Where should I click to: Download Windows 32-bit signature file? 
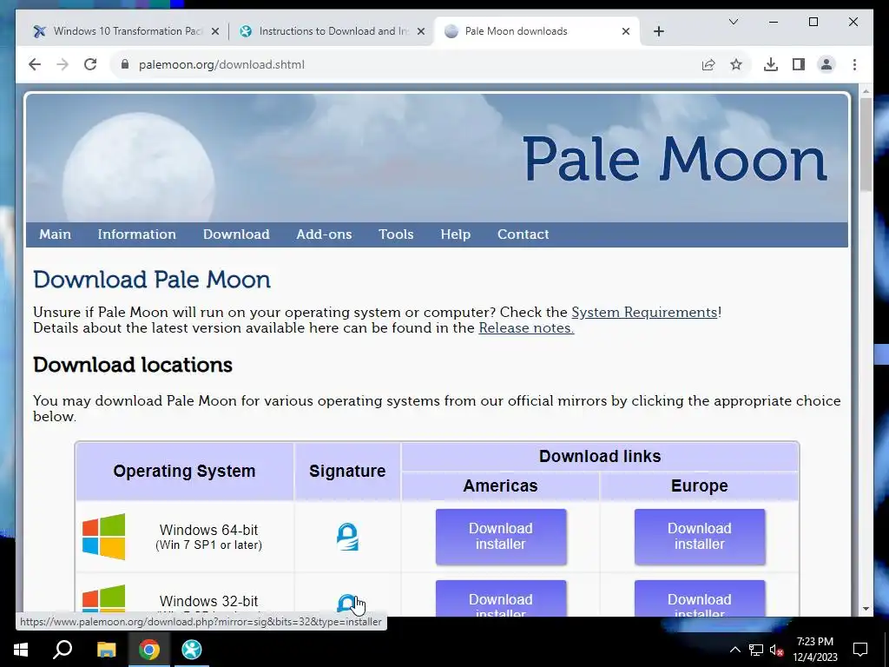(x=347, y=604)
